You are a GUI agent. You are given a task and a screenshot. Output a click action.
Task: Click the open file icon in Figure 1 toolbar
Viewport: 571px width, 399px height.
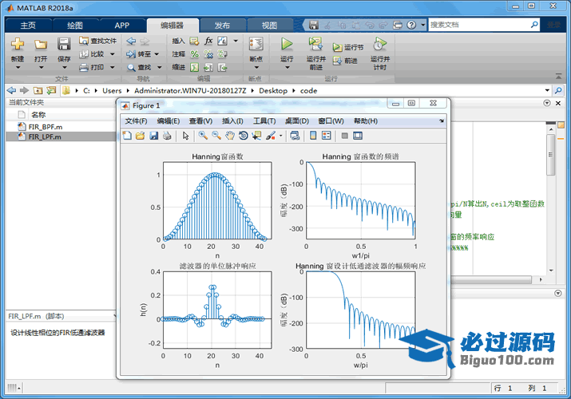141,136
